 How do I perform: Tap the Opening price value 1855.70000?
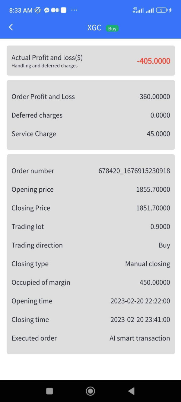click(153, 190)
